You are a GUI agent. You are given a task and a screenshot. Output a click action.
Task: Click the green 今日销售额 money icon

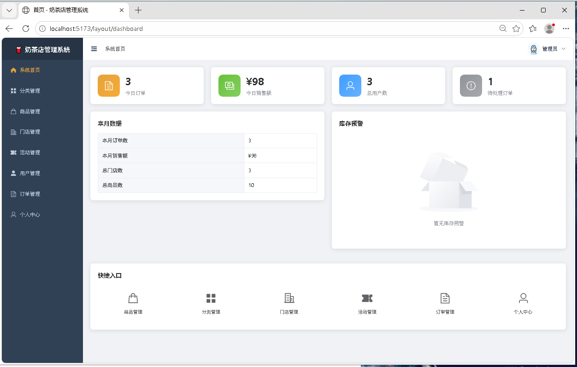click(x=230, y=86)
